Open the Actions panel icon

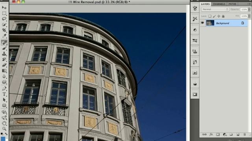pos(195,73)
